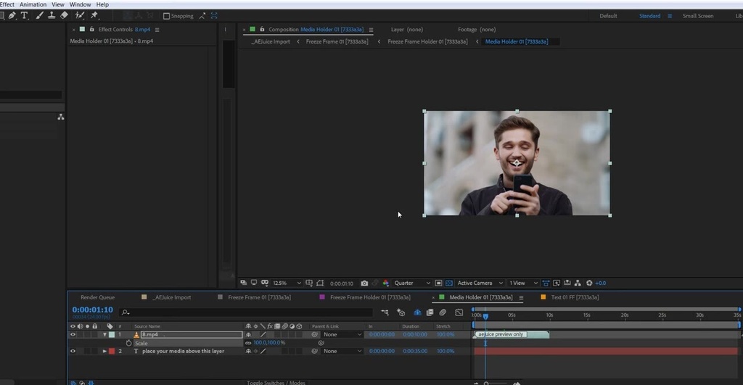The height and width of the screenshot is (385, 743).
Task: Hide the 'place your media above this layer' layer
Action: tap(73, 352)
